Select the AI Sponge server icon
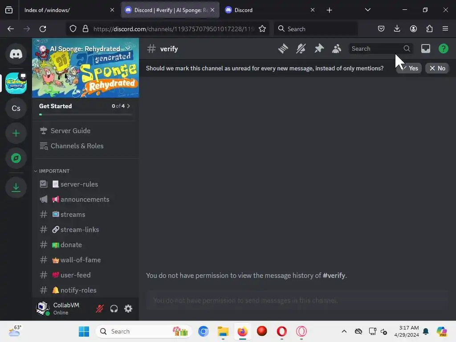Image resolution: width=456 pixels, height=342 pixels. (x=16, y=83)
